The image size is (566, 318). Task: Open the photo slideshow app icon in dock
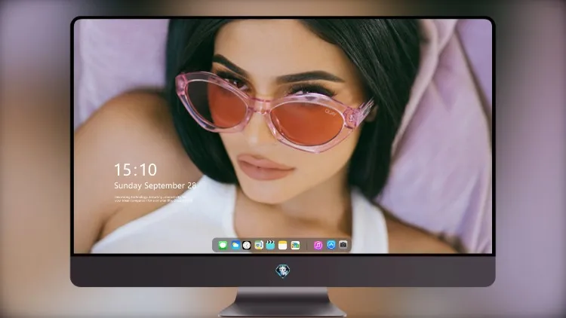point(295,246)
